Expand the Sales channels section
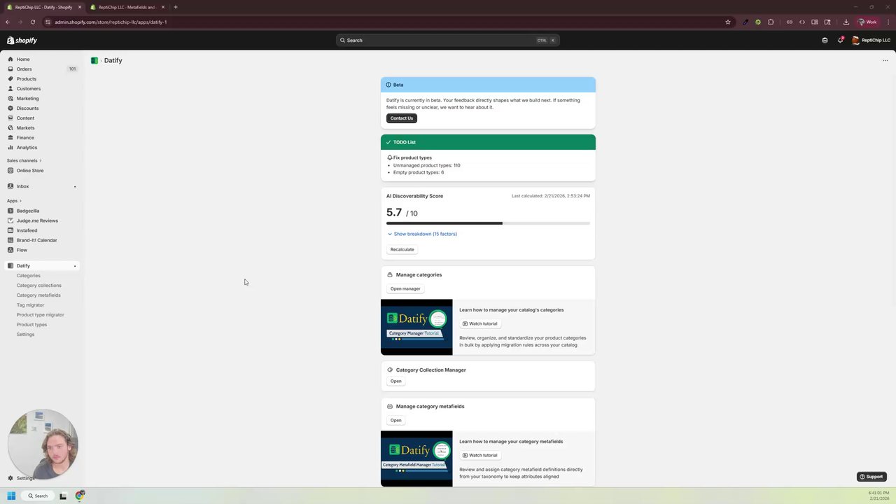This screenshot has height=504, width=896. (24, 160)
